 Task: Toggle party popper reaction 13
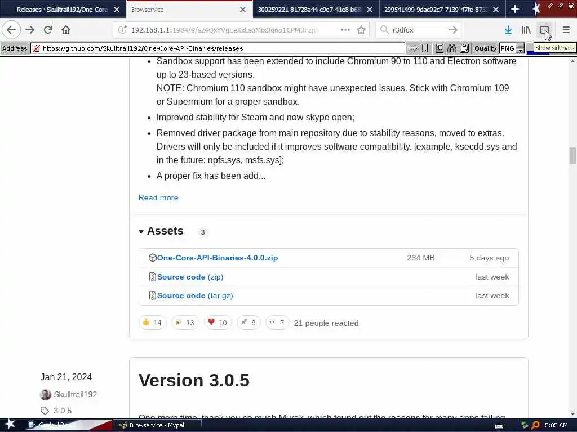(185, 322)
